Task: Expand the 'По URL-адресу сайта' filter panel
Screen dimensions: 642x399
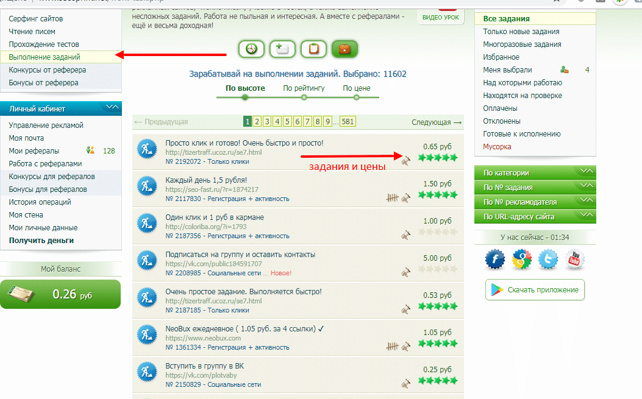Action: tap(535, 216)
